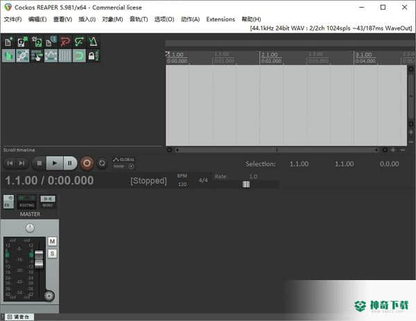Viewport: 416px width, 321px height.
Task: Switch to the 调音台 mixer tab
Action: pos(18,317)
